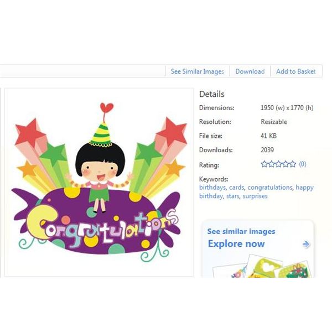Open the Congratulations clip art preview
The height and width of the screenshot is (332, 332).
coord(99,182)
